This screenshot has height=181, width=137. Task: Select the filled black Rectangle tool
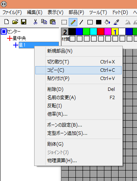click(99, 22)
